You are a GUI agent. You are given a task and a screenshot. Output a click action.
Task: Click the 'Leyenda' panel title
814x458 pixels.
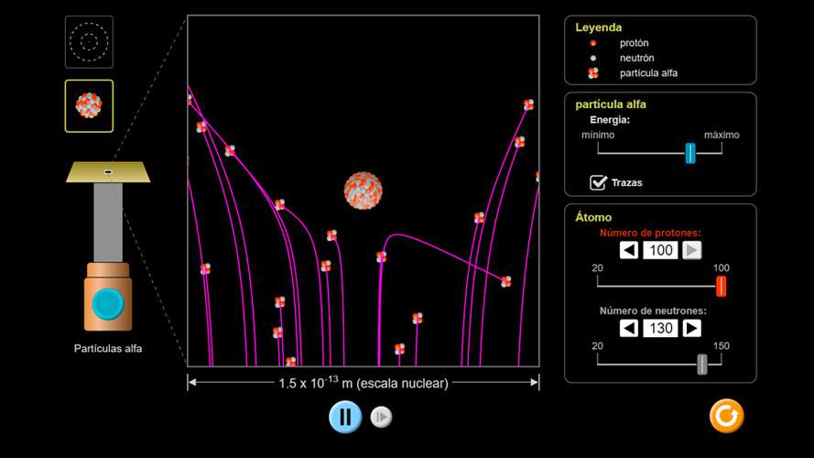pos(599,27)
